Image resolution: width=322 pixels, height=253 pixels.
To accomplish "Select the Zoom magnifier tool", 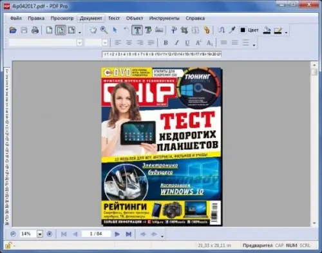I will [x=104, y=30].
